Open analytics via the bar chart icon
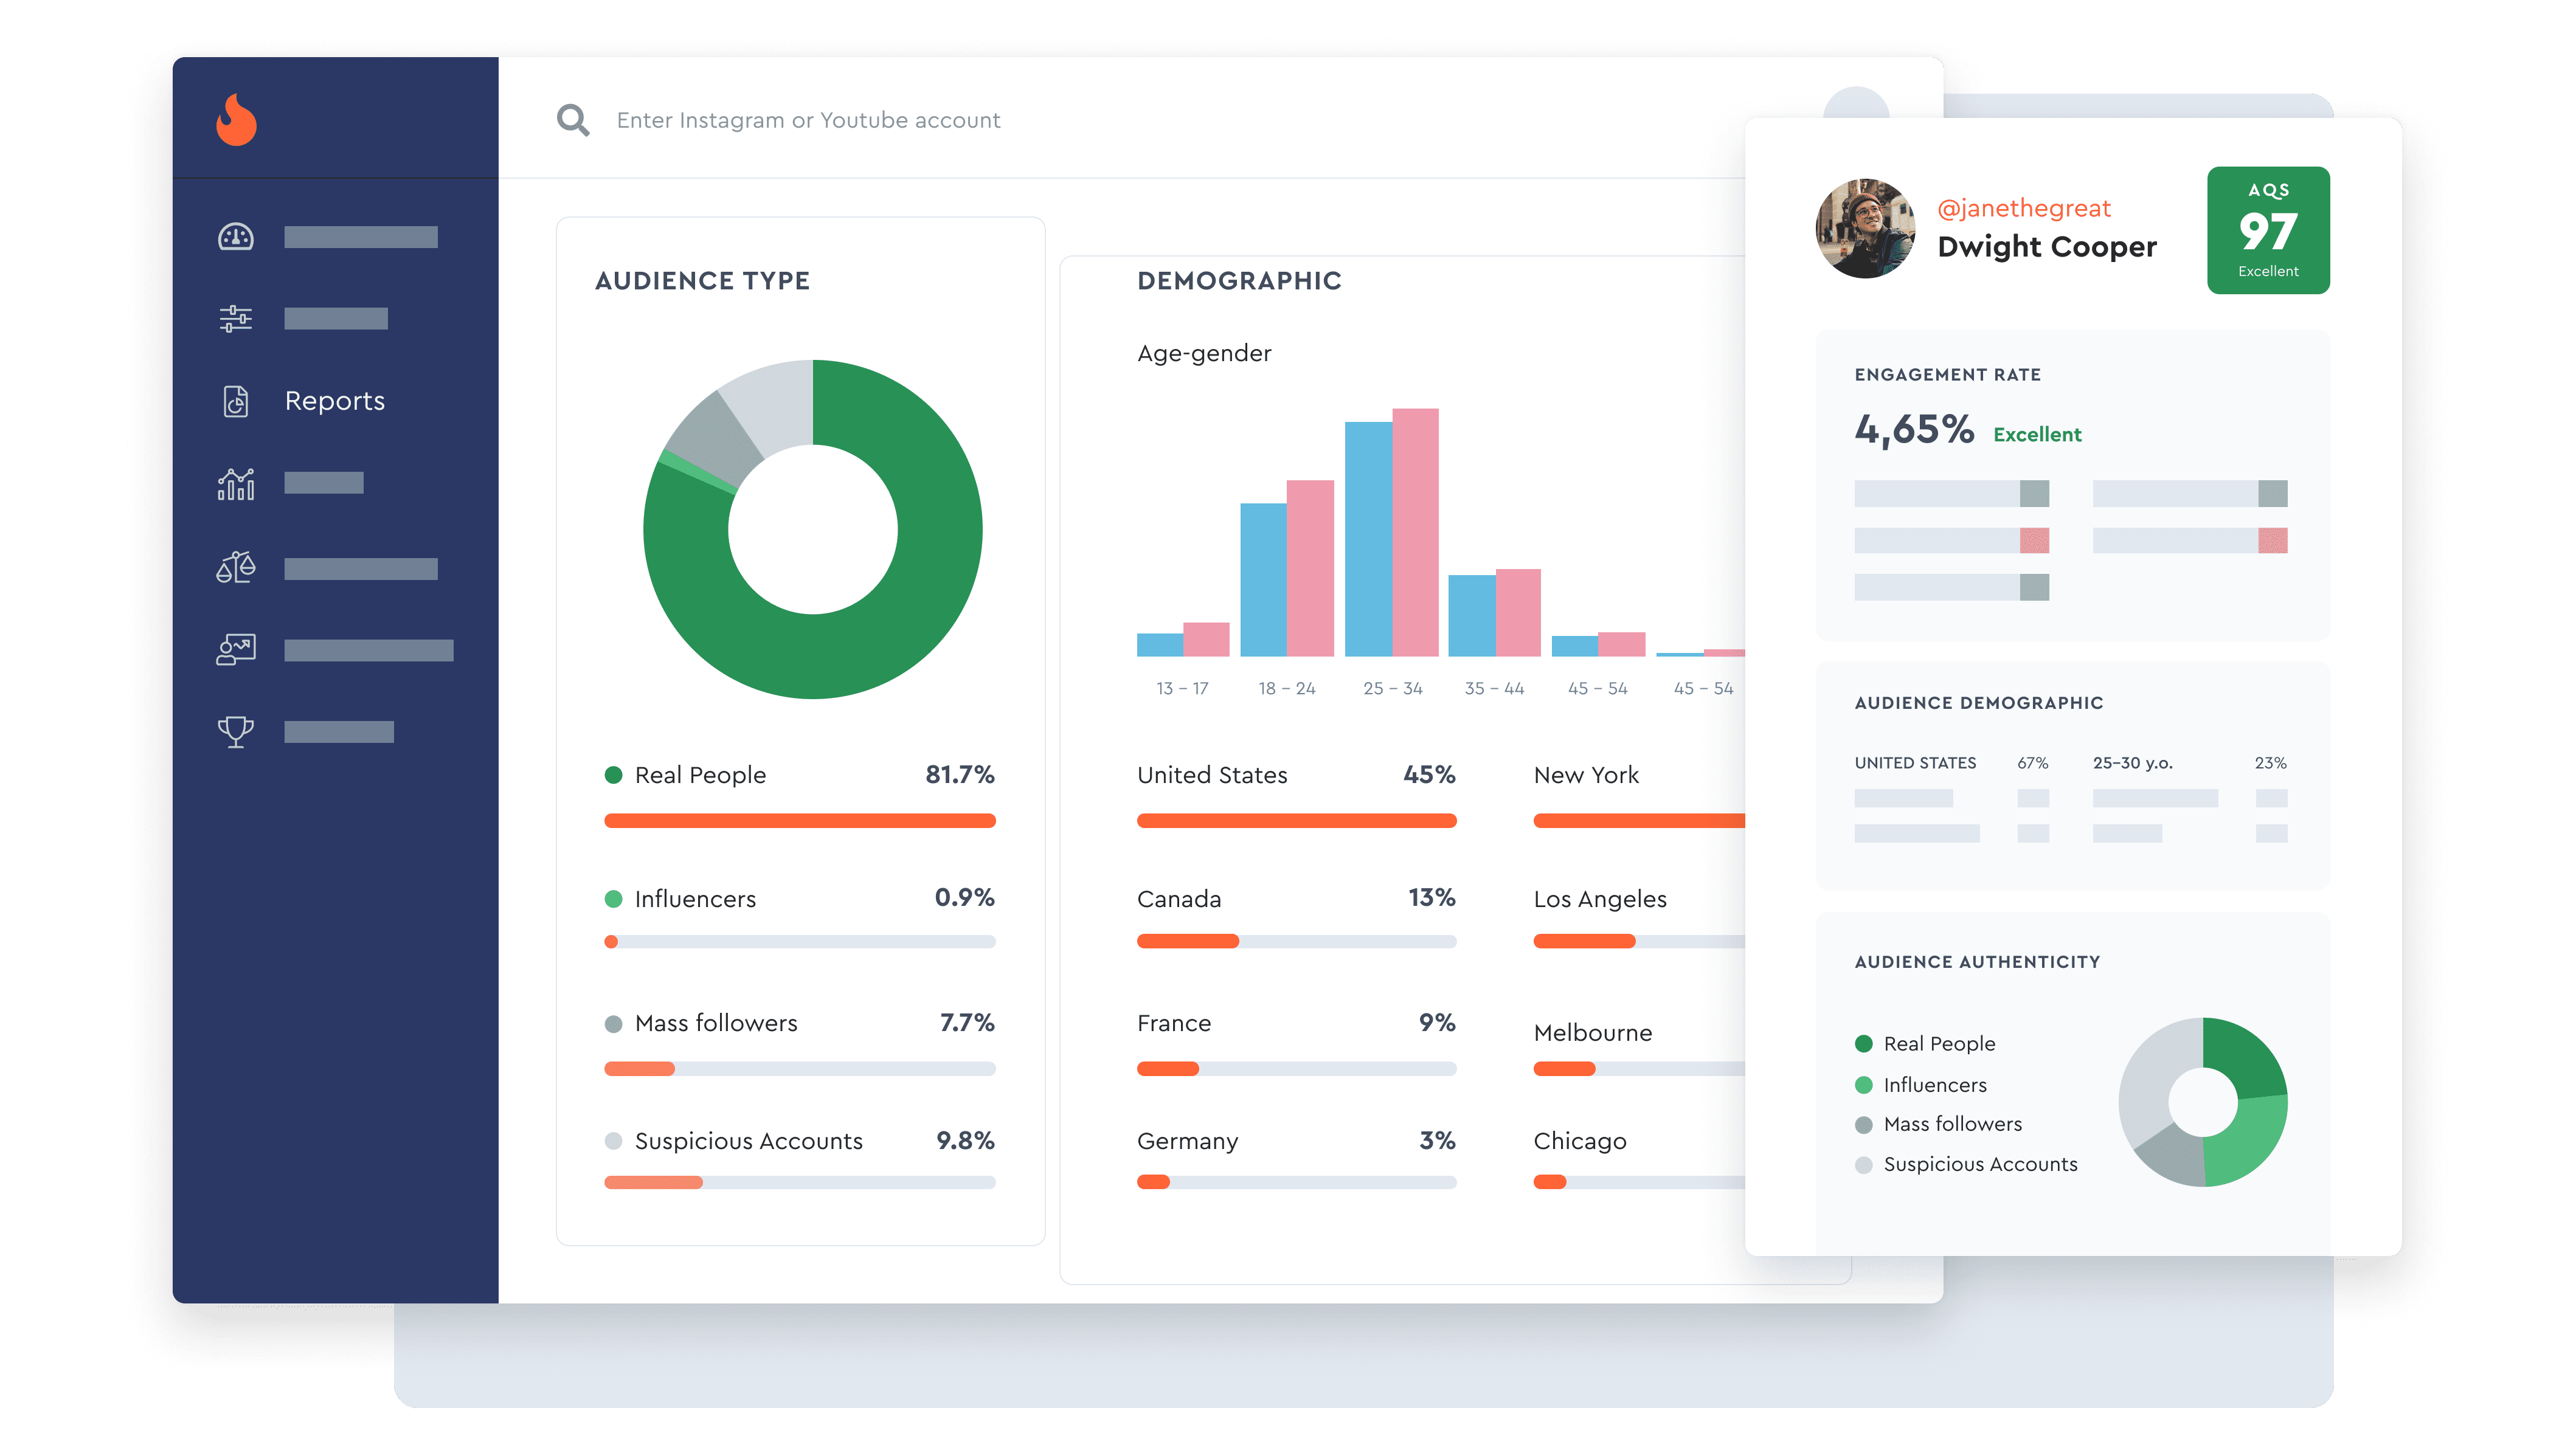 coord(236,484)
